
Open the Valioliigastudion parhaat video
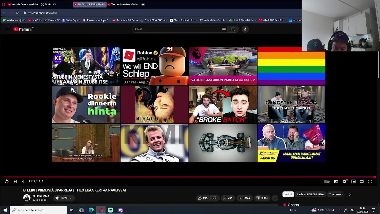pyautogui.click(x=223, y=66)
